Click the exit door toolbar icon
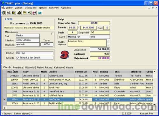Viewport: 159px width, 116px height. [x=3, y=13]
